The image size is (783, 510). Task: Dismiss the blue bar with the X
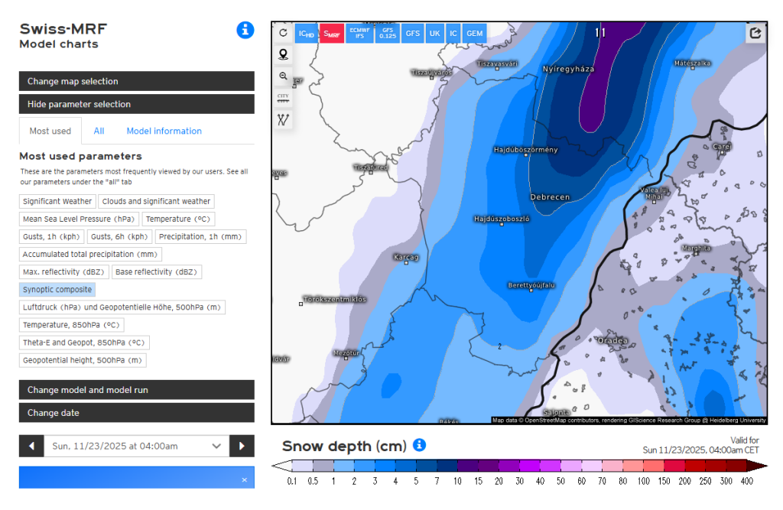point(244,479)
